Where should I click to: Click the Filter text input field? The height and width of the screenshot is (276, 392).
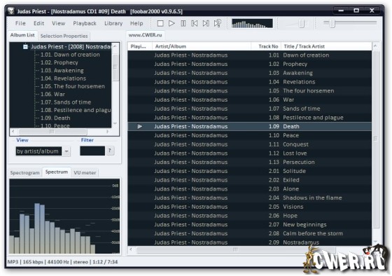coord(92,151)
